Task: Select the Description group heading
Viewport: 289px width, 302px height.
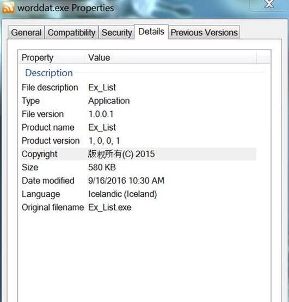Action: click(x=49, y=73)
